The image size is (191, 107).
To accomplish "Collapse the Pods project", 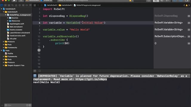I will [1, 51].
